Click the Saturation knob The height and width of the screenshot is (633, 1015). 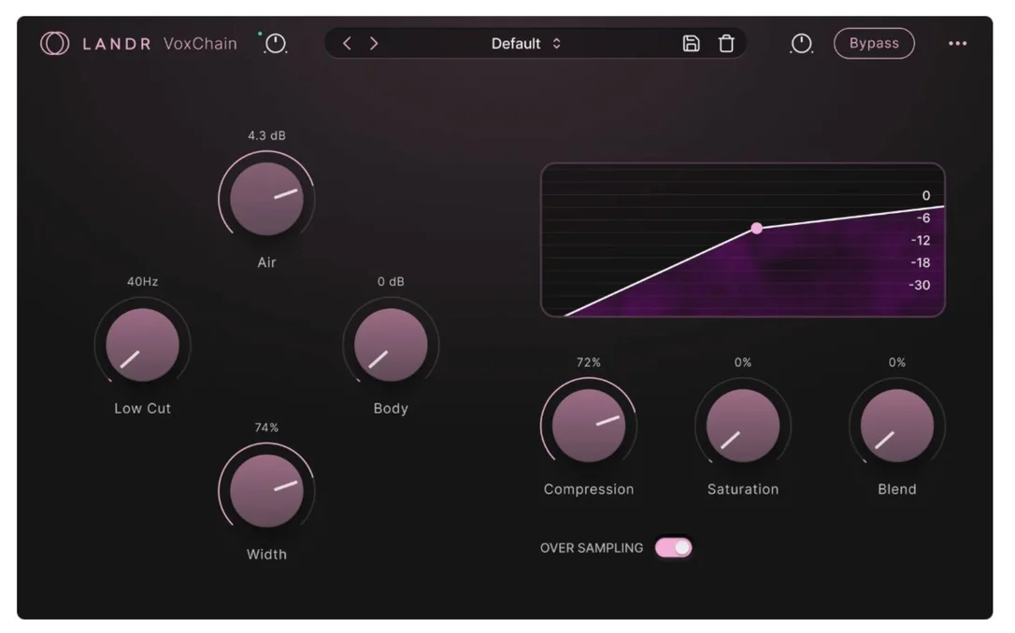point(742,426)
